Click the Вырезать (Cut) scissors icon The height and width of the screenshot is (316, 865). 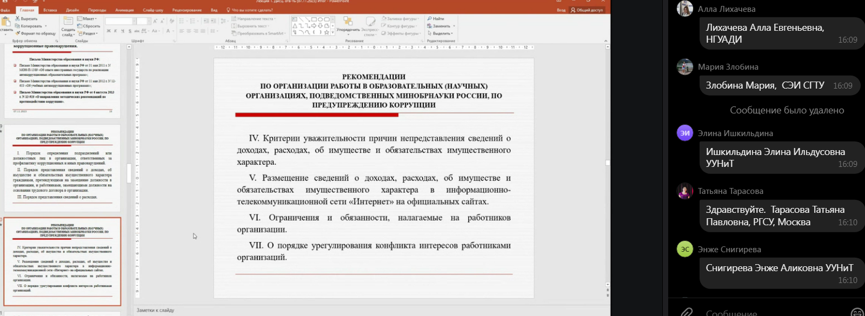tap(18, 19)
